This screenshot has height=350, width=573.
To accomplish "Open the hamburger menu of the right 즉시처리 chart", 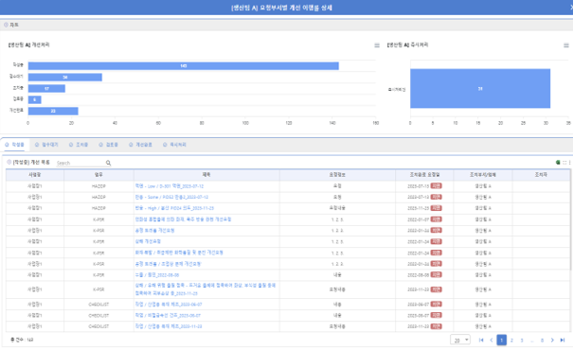I will click(566, 45).
